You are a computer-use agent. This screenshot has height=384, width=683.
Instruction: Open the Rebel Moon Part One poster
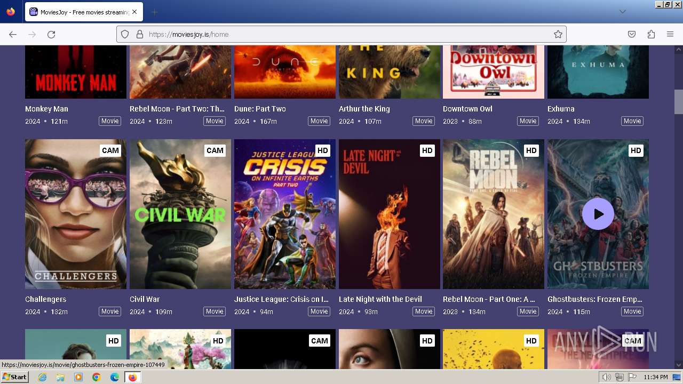(x=494, y=214)
